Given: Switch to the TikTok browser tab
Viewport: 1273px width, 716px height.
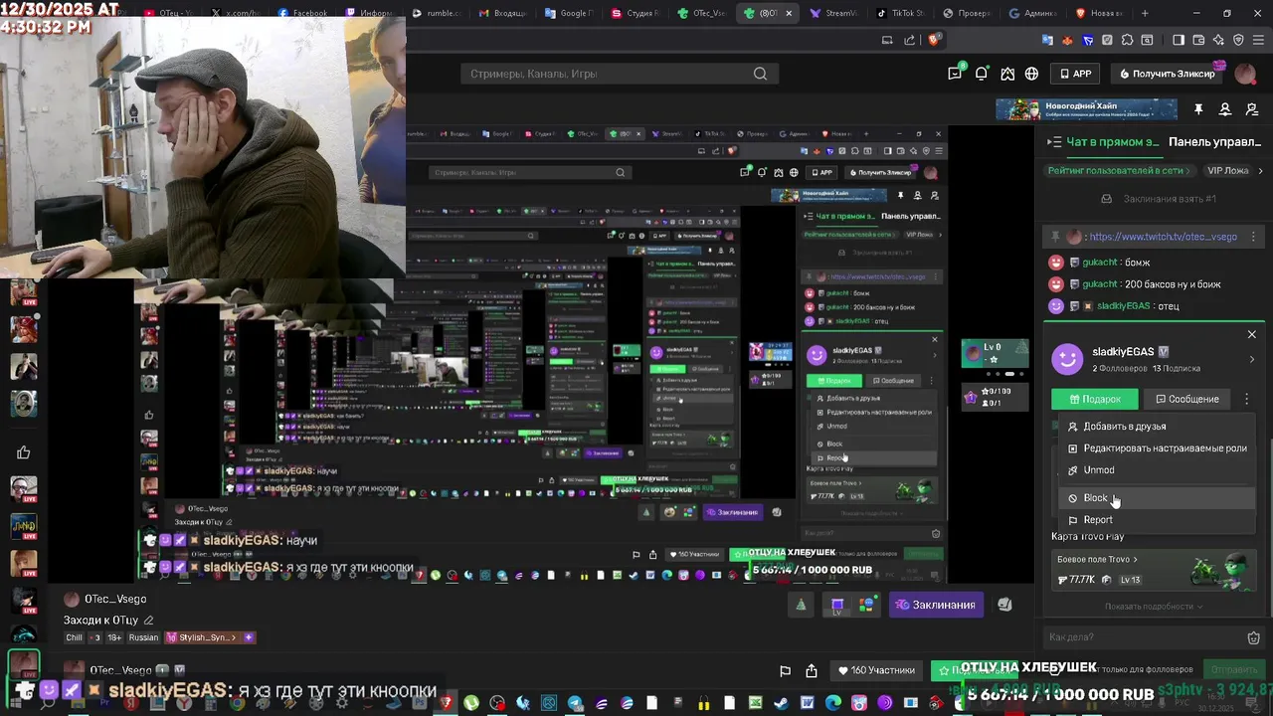Looking at the screenshot, I should pyautogui.click(x=899, y=13).
